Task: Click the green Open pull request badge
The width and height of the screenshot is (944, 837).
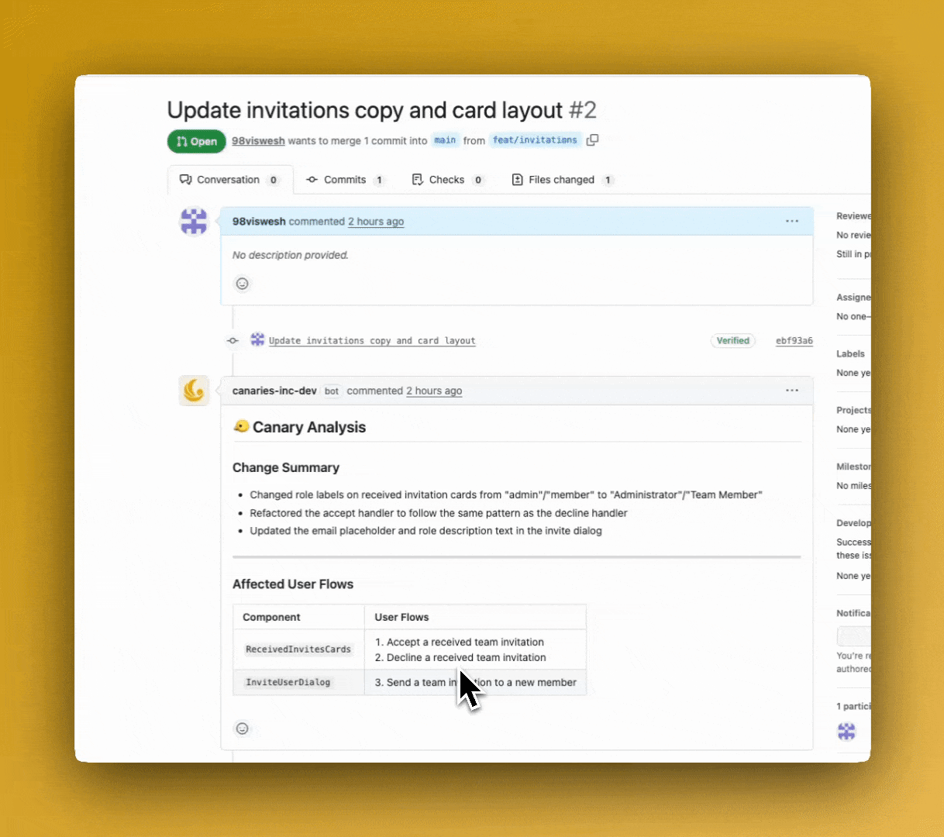Action: tap(196, 141)
